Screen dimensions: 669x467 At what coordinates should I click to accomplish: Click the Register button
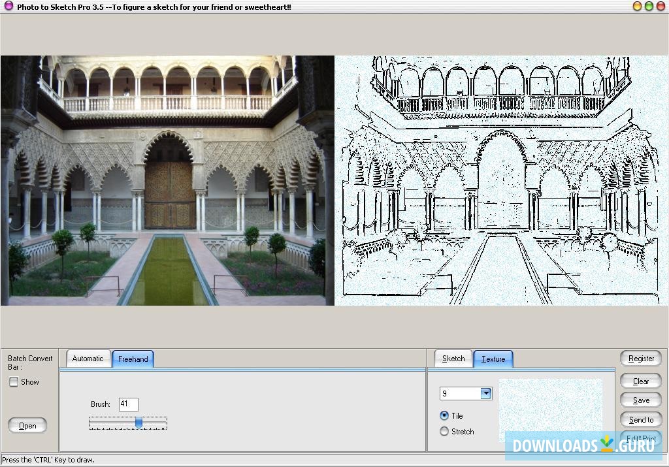[x=641, y=359]
